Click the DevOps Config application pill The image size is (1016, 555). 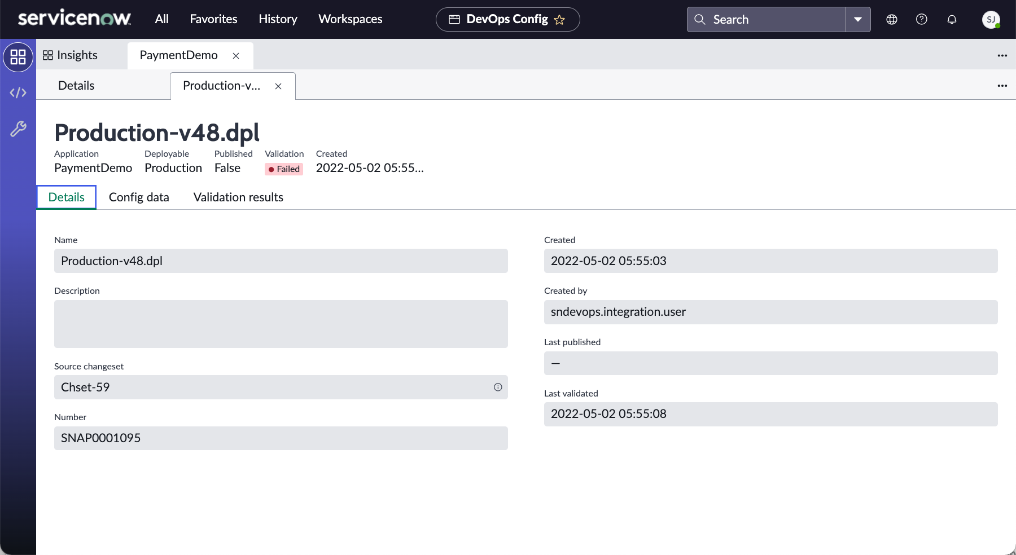507,19
